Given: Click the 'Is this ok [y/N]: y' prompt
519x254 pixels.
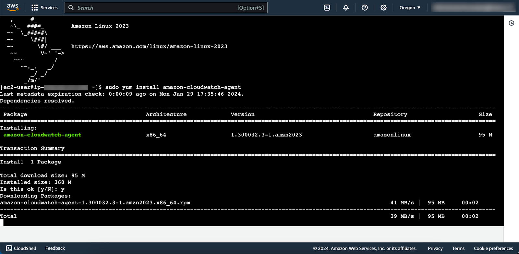Looking at the screenshot, I should [32, 189].
